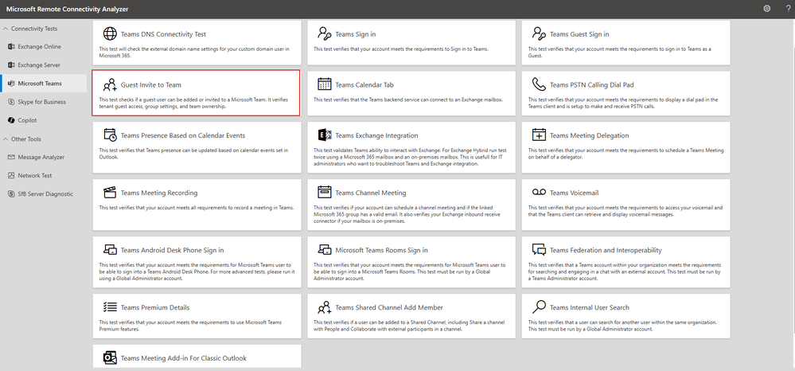Open Message Analyzer tool

(x=41, y=158)
